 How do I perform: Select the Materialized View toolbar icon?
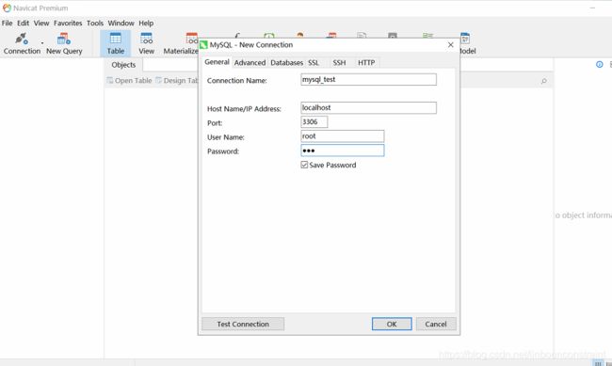pos(181,43)
